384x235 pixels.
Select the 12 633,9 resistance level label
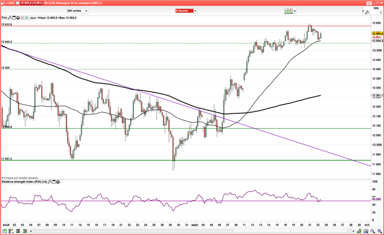(x=7, y=24)
